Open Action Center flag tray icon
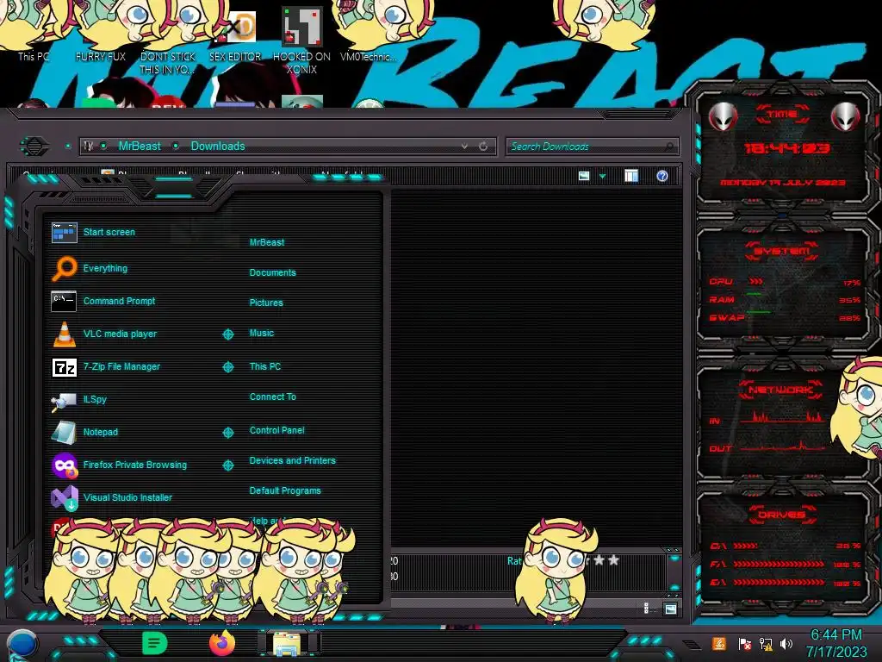This screenshot has width=882, height=662. [745, 644]
